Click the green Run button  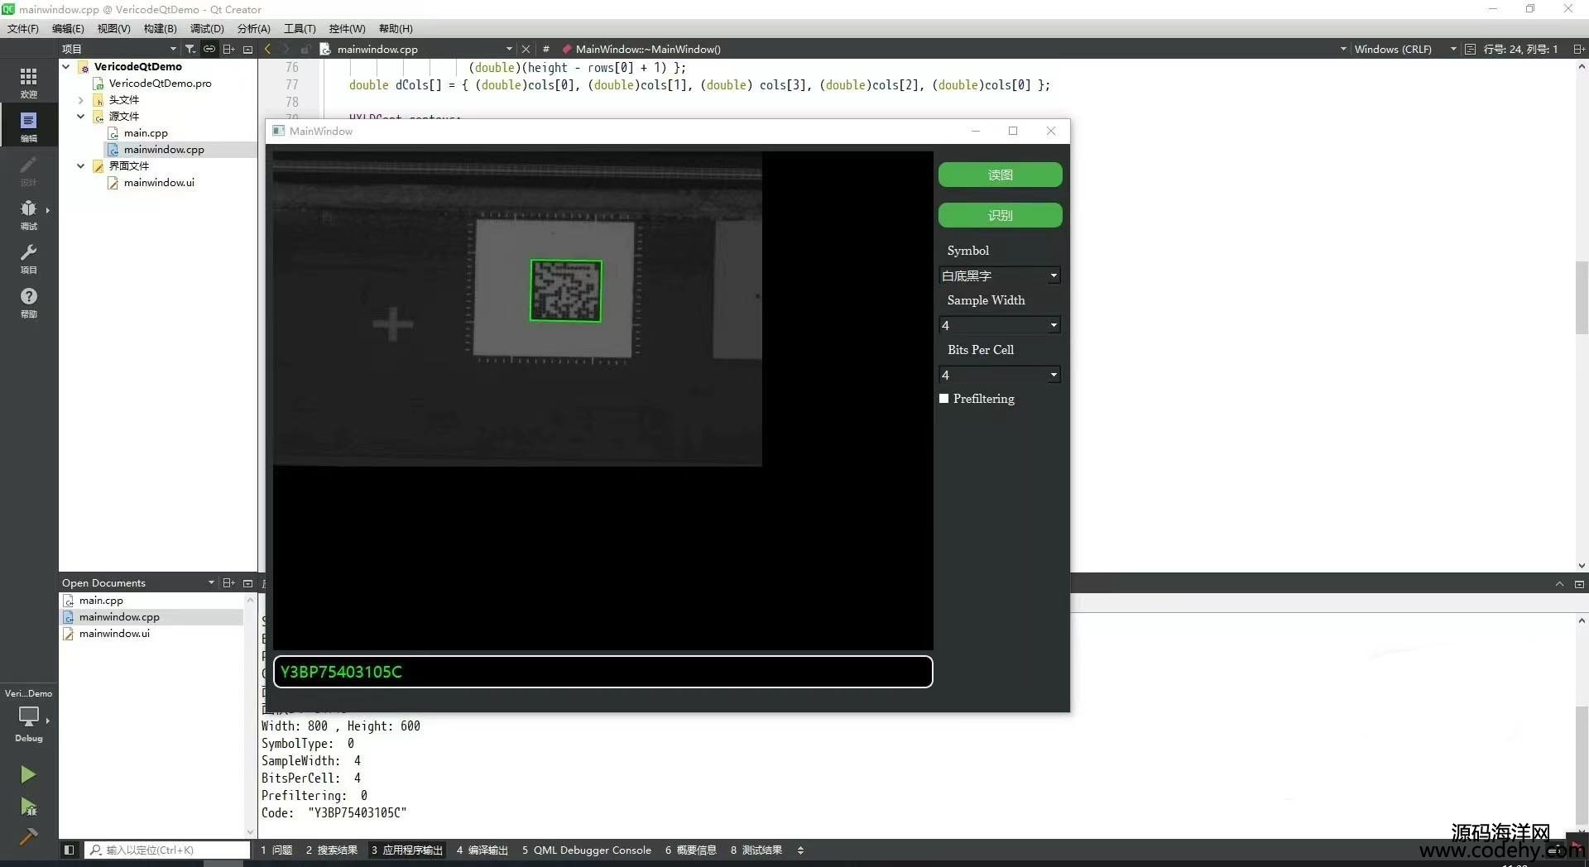(28, 774)
